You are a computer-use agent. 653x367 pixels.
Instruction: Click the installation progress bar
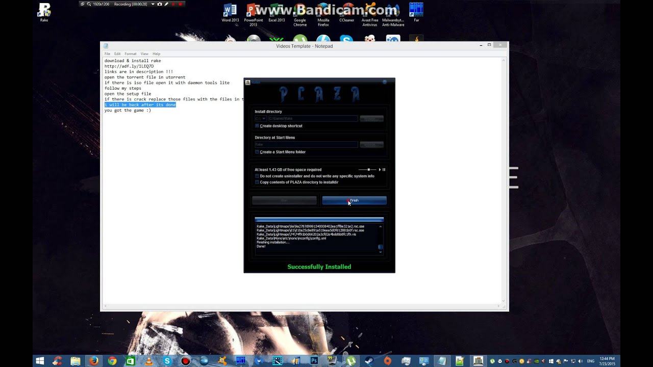coord(319,220)
